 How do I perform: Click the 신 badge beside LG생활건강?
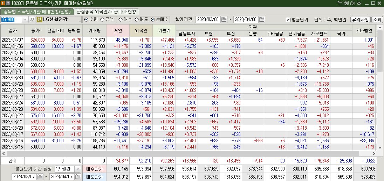coord(39,19)
